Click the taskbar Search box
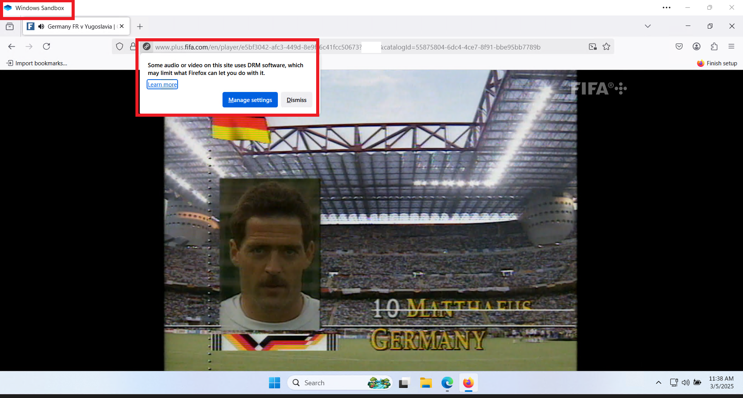Image resolution: width=743 pixels, height=398 pixels. [x=340, y=383]
